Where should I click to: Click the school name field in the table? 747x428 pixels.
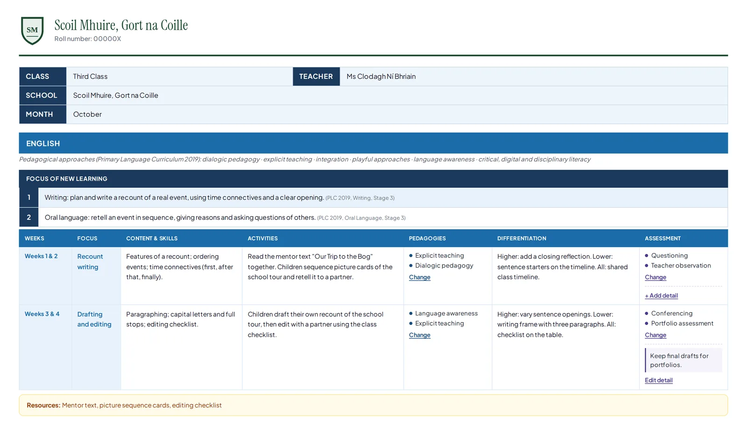(397, 95)
